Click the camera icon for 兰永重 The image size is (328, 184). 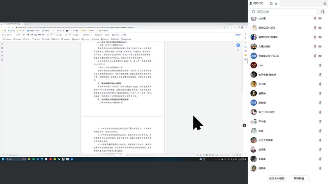[320, 19]
